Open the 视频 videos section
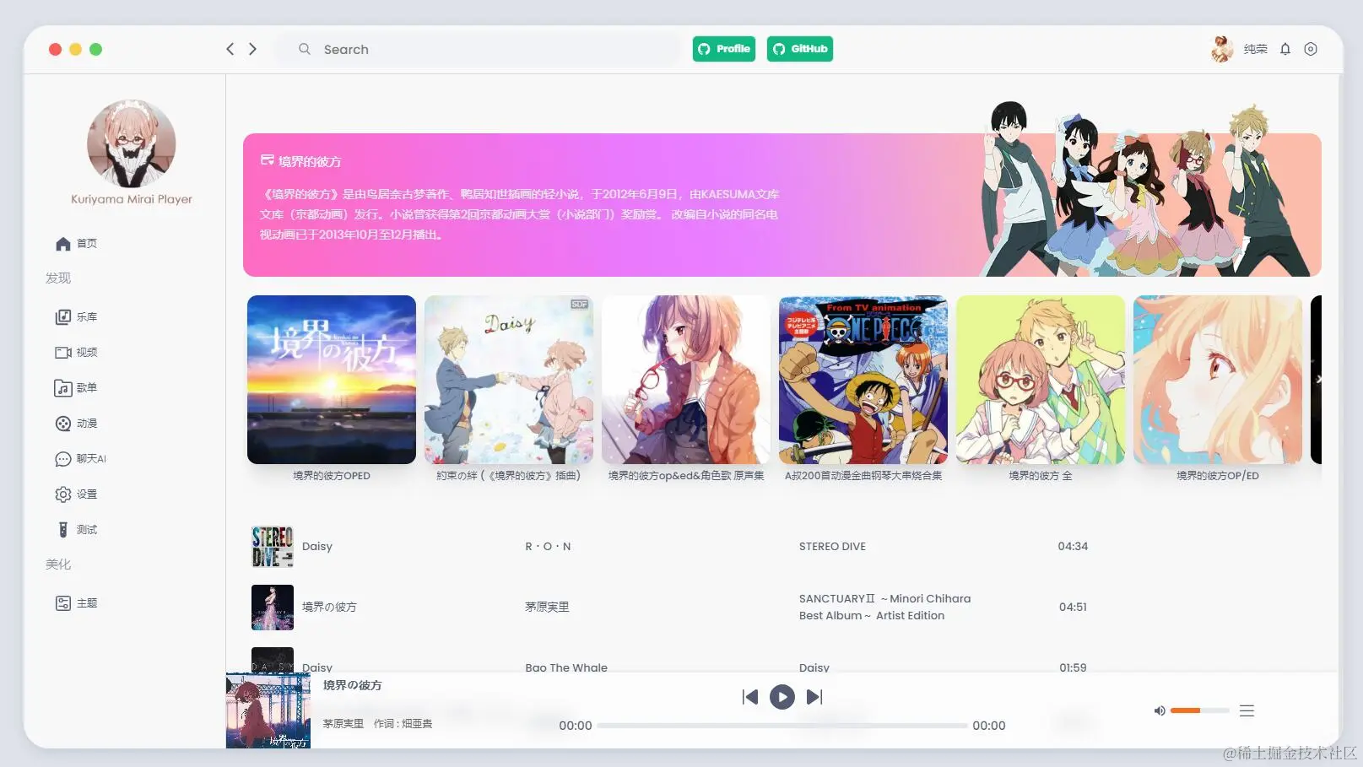1363x767 pixels. click(85, 352)
